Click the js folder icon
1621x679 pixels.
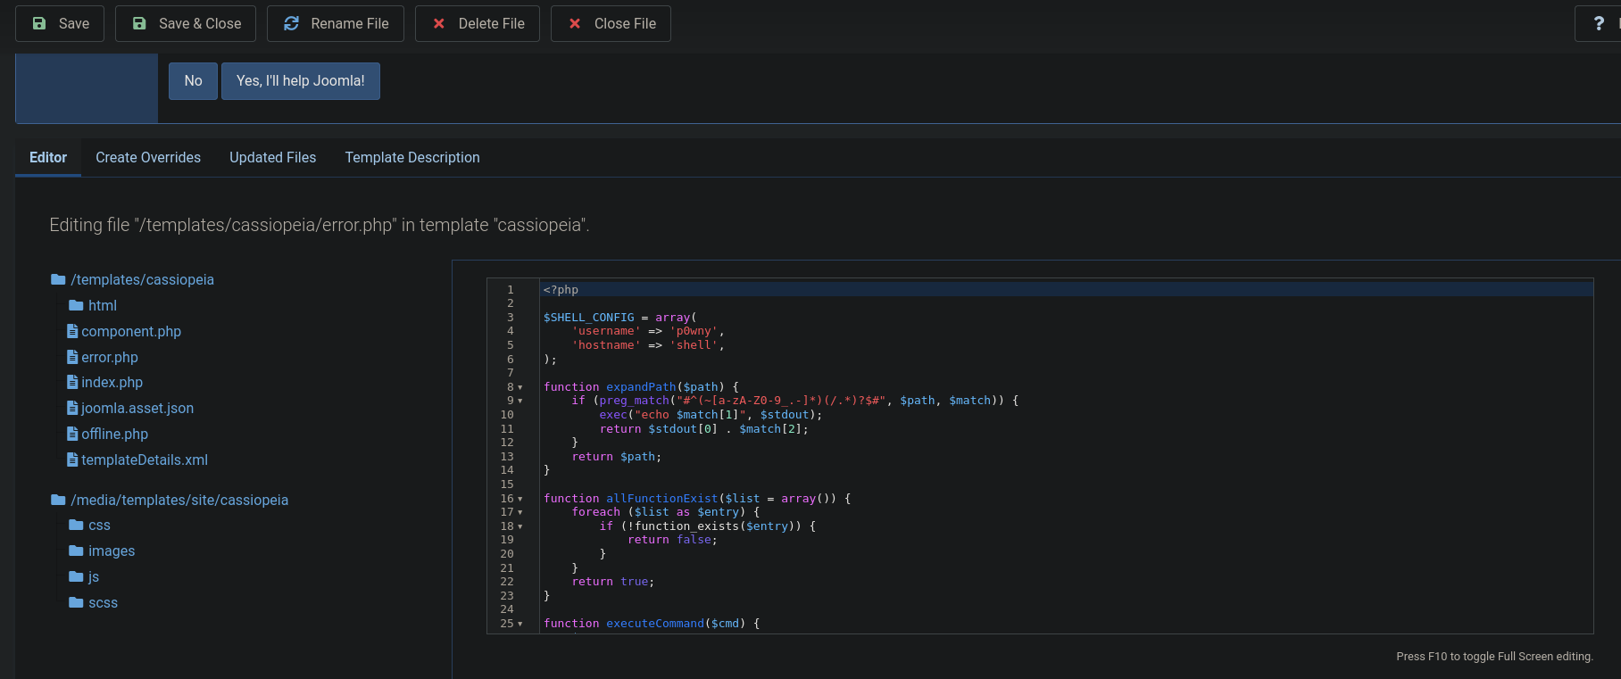point(76,576)
